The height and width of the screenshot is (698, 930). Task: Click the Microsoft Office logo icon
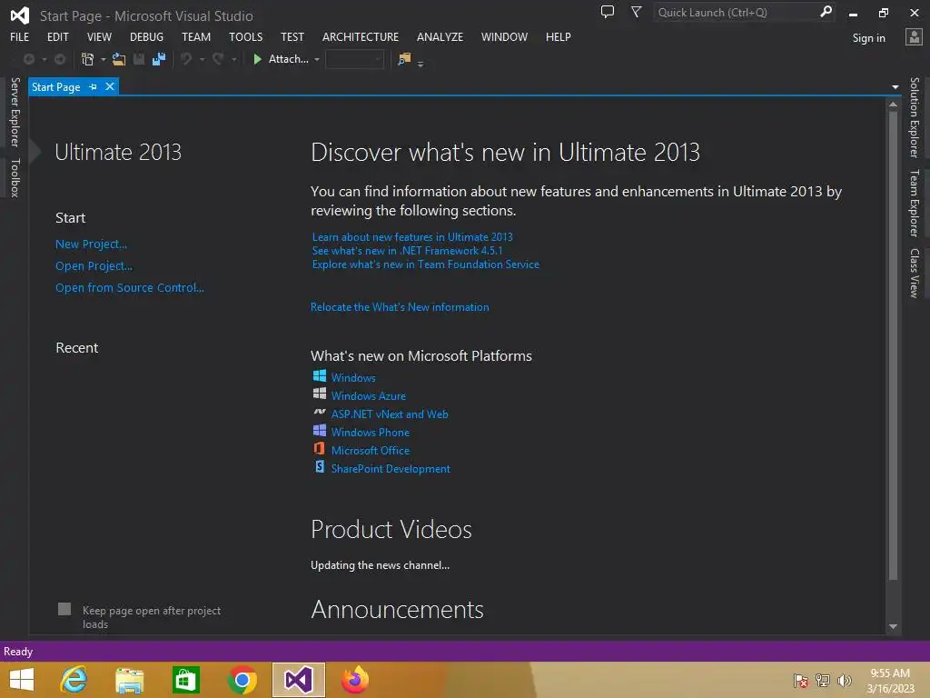(x=319, y=449)
